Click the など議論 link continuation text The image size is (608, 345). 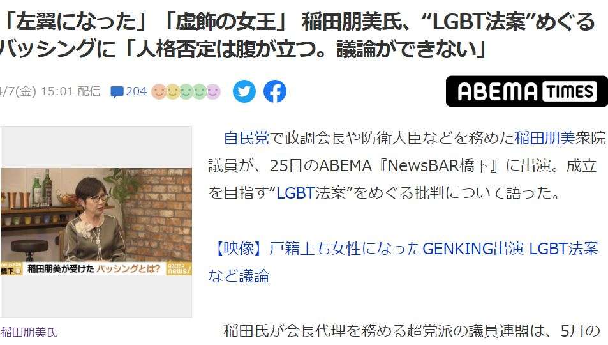click(239, 276)
